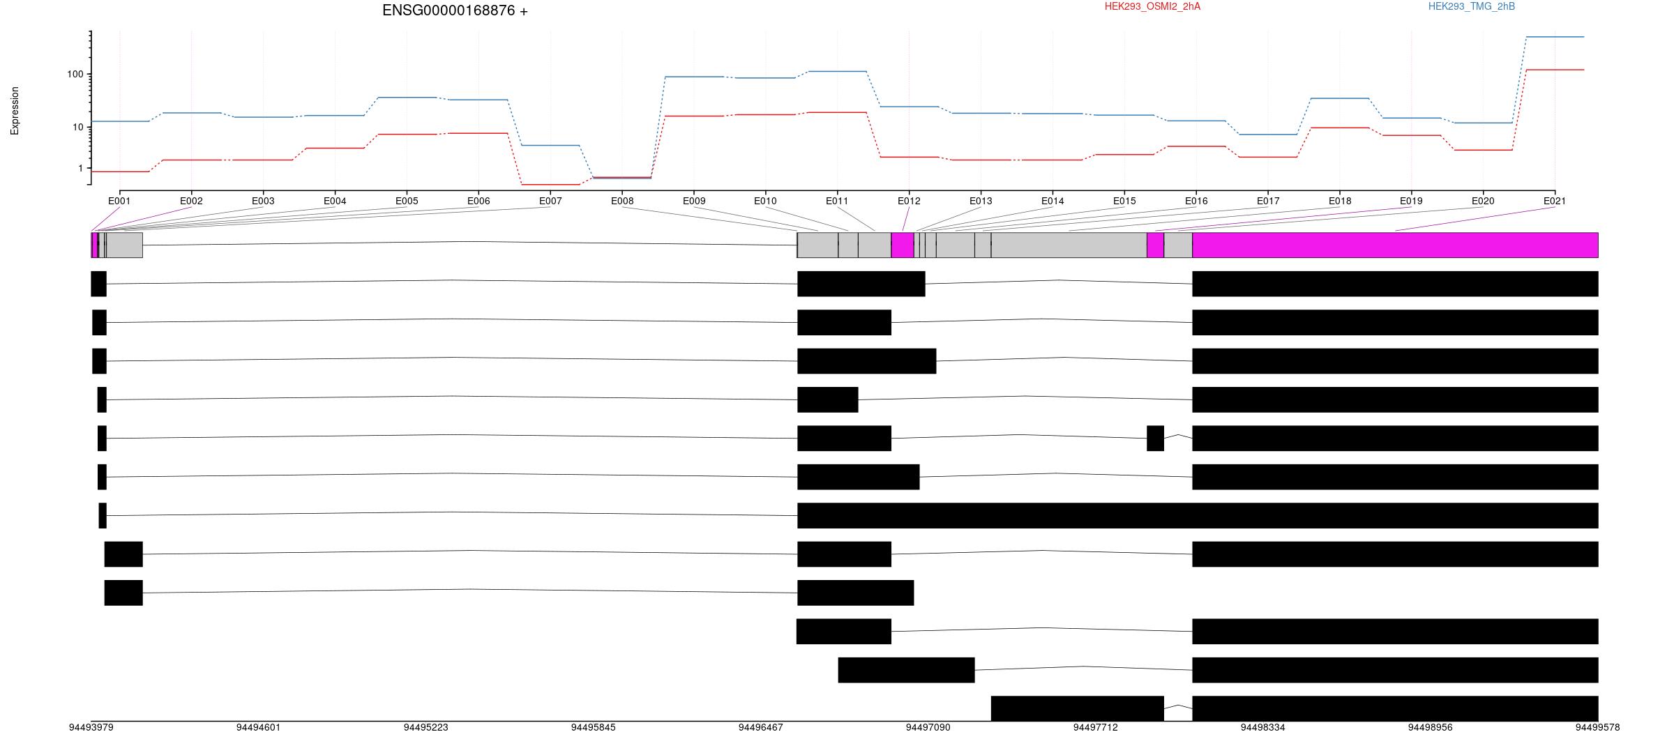Click genomic coordinate 94495223
The image size is (1674, 739).
[x=425, y=727]
